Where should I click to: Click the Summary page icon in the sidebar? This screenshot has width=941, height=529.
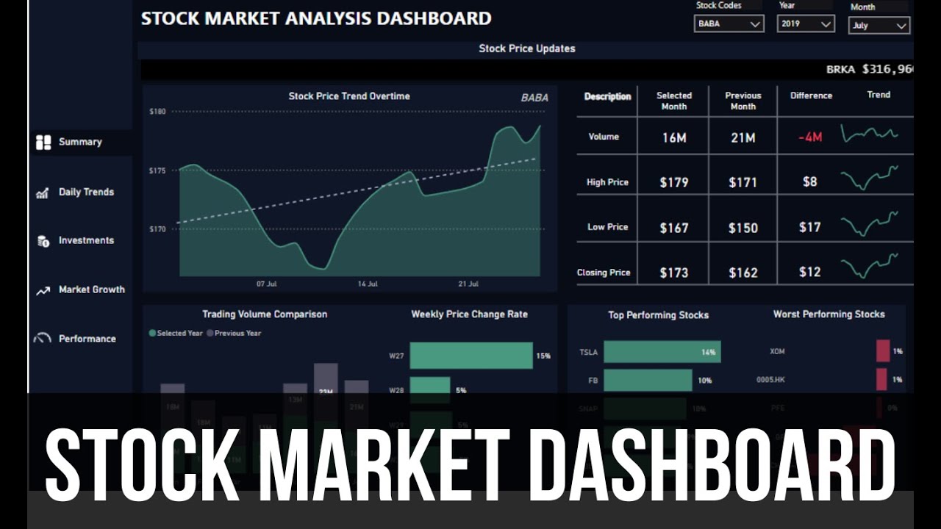[x=43, y=143]
